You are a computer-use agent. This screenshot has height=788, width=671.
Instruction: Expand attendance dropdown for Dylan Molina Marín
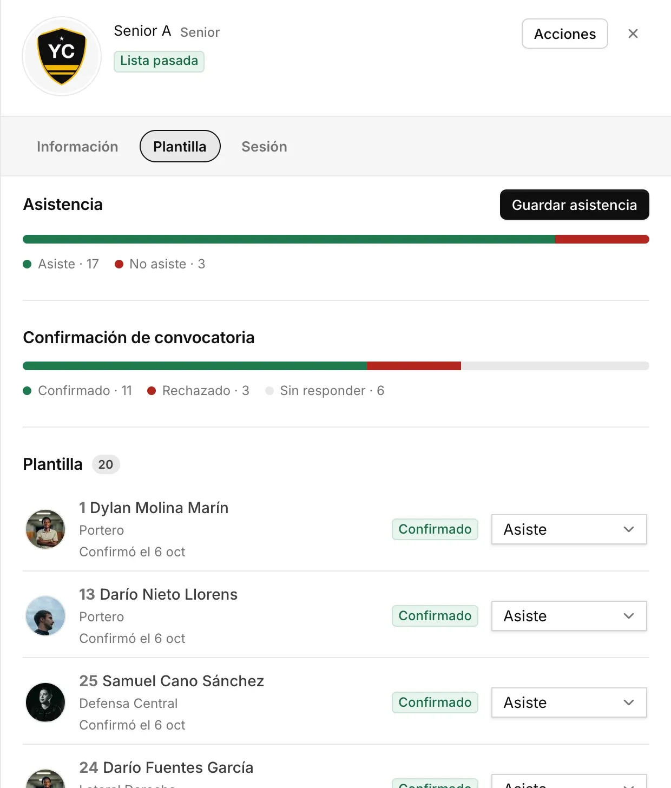coord(569,529)
